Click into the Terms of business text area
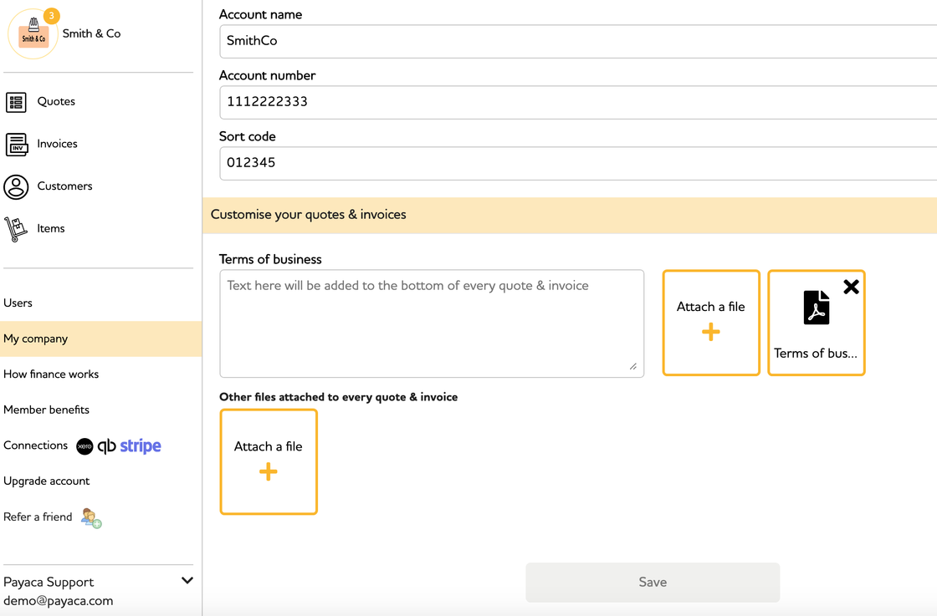 coord(432,323)
